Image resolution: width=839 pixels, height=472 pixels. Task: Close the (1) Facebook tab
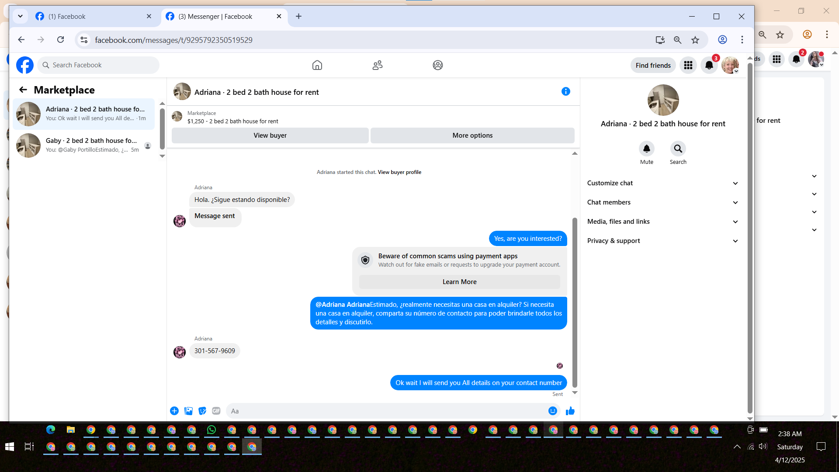pos(149,16)
